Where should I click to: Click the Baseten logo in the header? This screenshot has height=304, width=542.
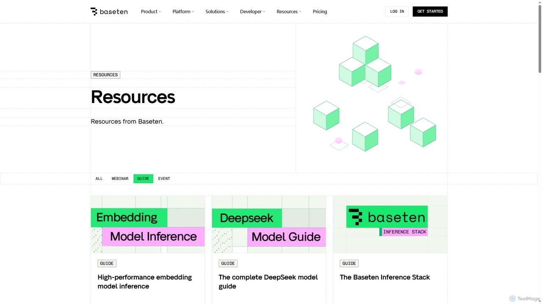pos(109,11)
